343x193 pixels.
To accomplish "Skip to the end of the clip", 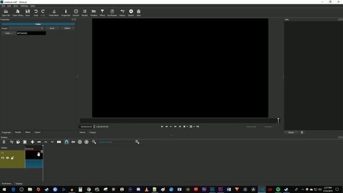I will [x=180, y=127].
